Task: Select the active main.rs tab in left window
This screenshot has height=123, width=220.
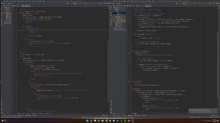Action: (x=26, y=6)
